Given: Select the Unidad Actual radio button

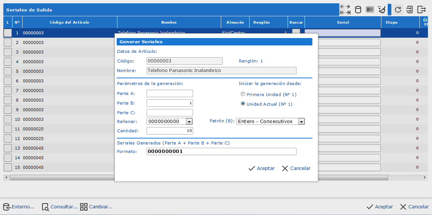Looking at the screenshot, I should click(243, 104).
